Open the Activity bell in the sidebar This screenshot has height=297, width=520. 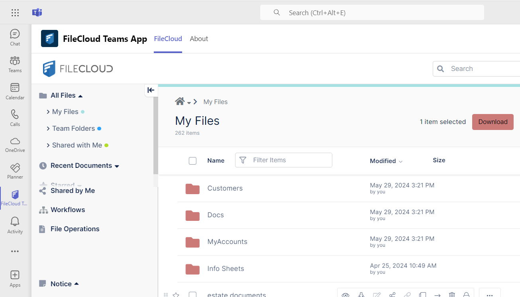(x=15, y=225)
